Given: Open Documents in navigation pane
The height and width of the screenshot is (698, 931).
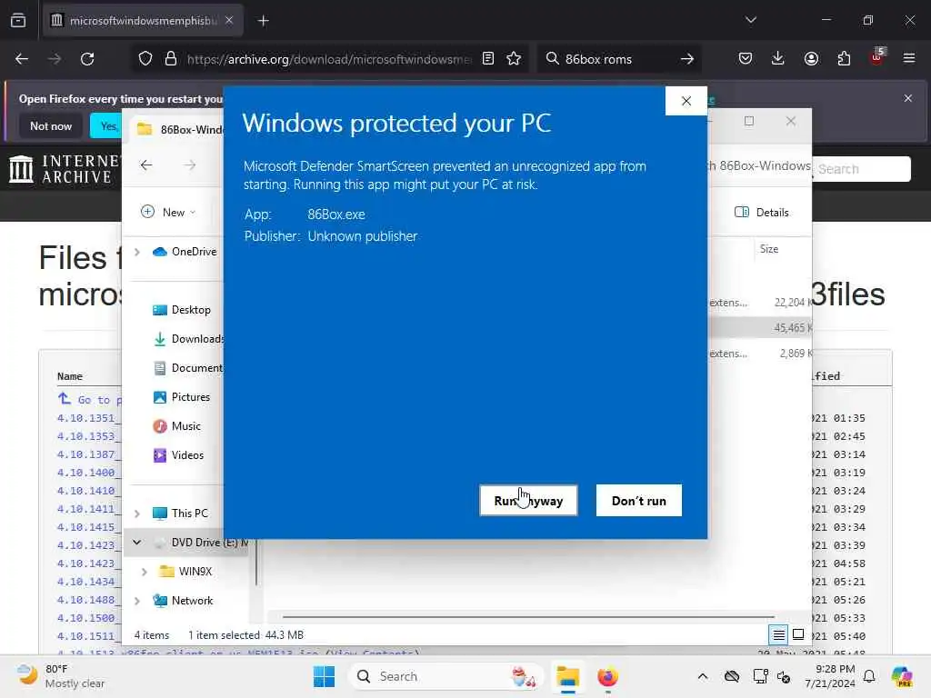Looking at the screenshot, I should point(187,368).
